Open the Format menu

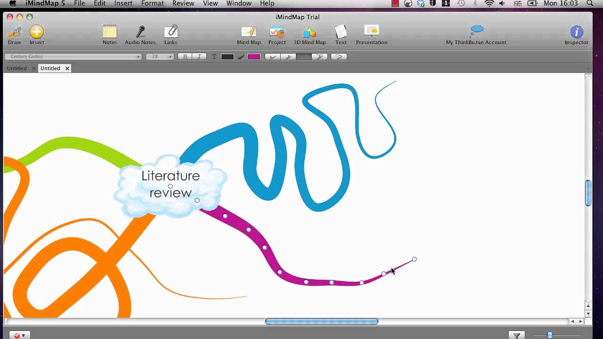click(152, 3)
